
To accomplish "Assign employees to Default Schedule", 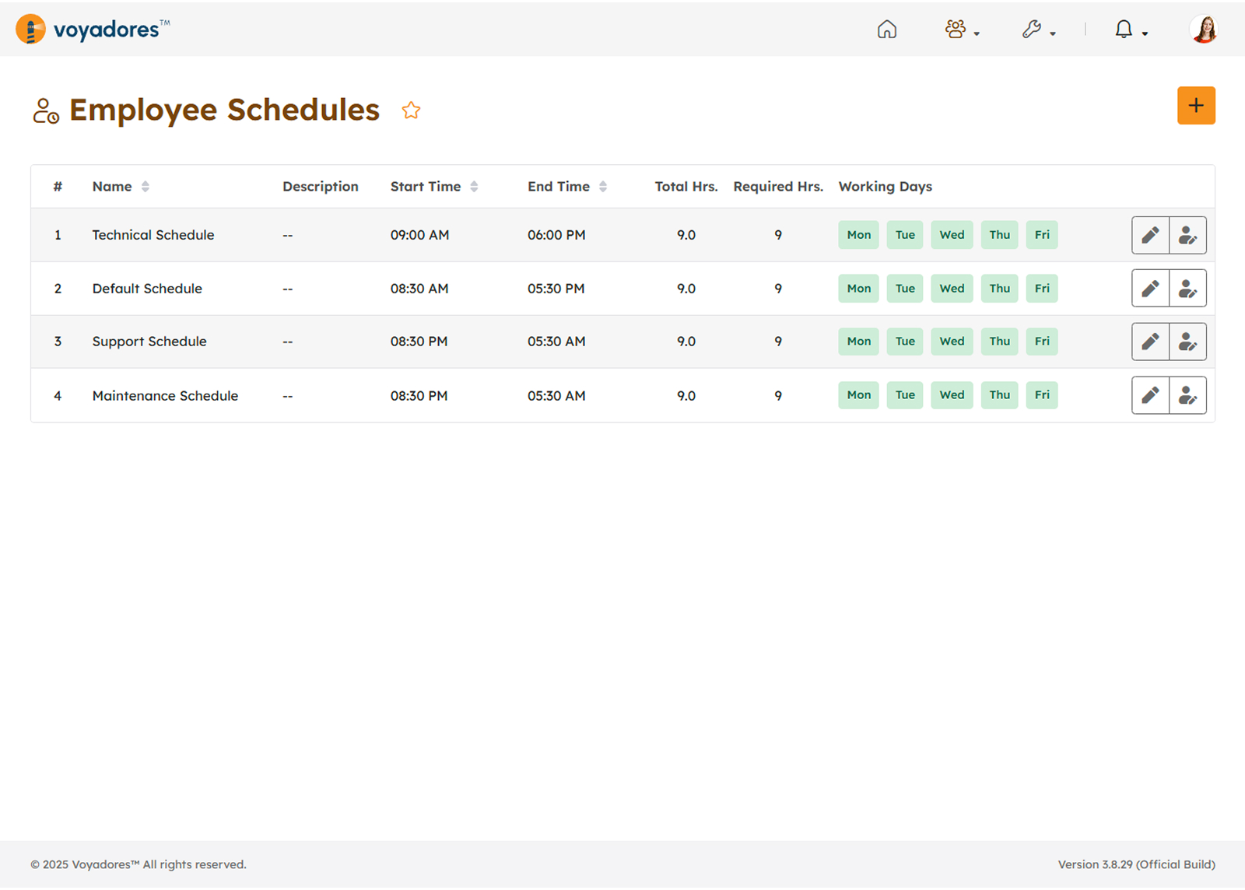I will pyautogui.click(x=1187, y=289).
